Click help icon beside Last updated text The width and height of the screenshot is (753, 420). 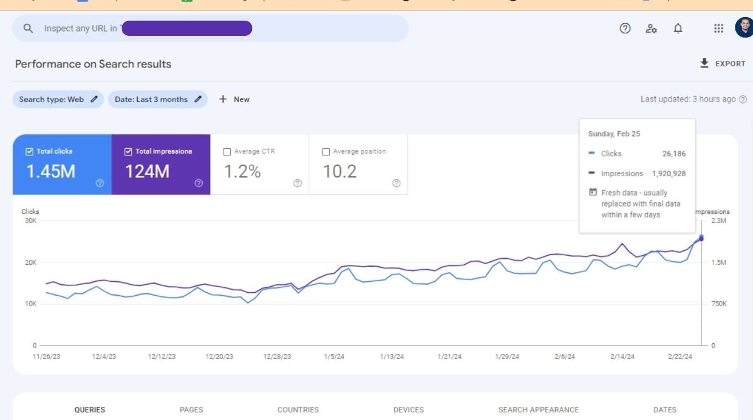[743, 99]
